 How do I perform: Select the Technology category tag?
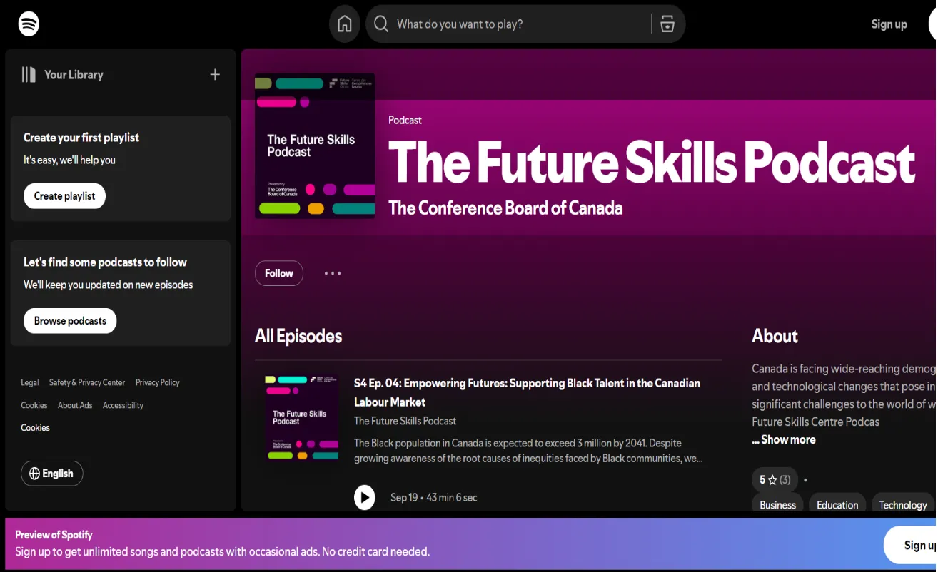(903, 504)
